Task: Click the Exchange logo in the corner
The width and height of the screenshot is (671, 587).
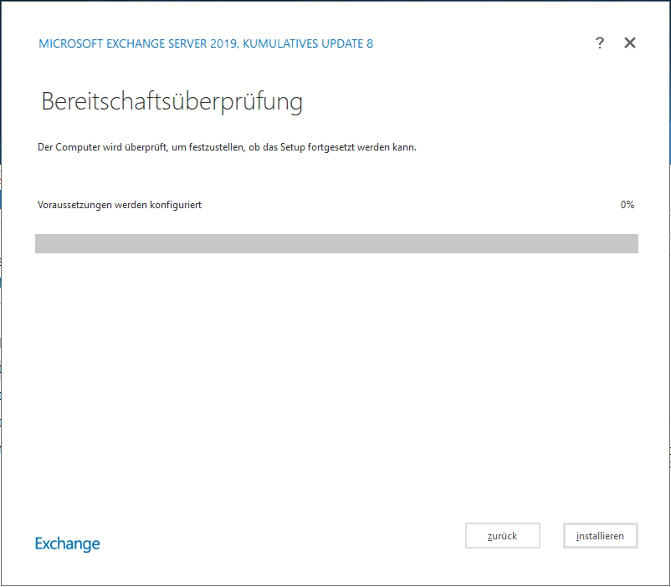Action: 67,544
